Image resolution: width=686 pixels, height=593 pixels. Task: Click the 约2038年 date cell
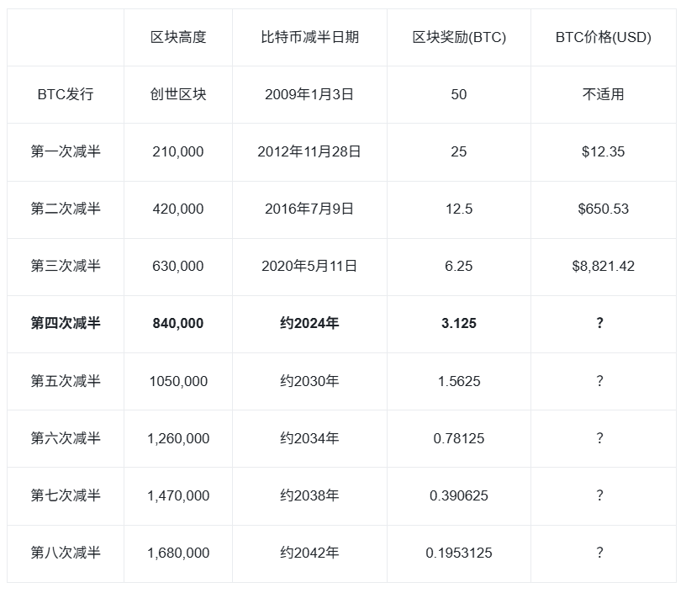point(309,495)
